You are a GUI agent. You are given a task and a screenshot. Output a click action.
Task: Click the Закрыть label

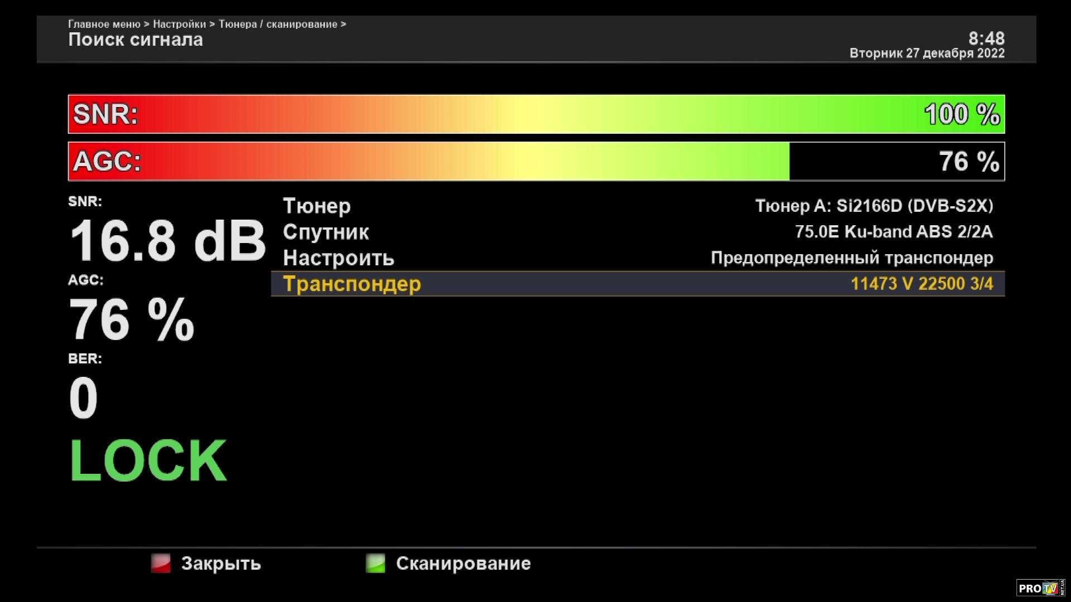[221, 564]
